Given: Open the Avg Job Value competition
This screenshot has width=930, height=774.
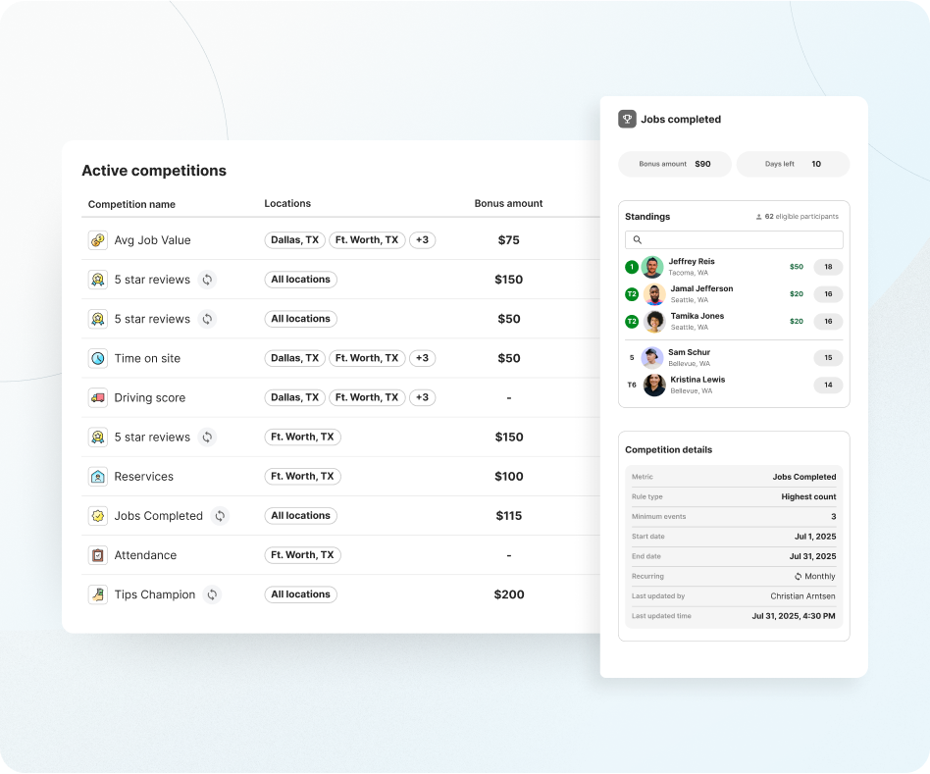Looking at the screenshot, I should click(152, 240).
